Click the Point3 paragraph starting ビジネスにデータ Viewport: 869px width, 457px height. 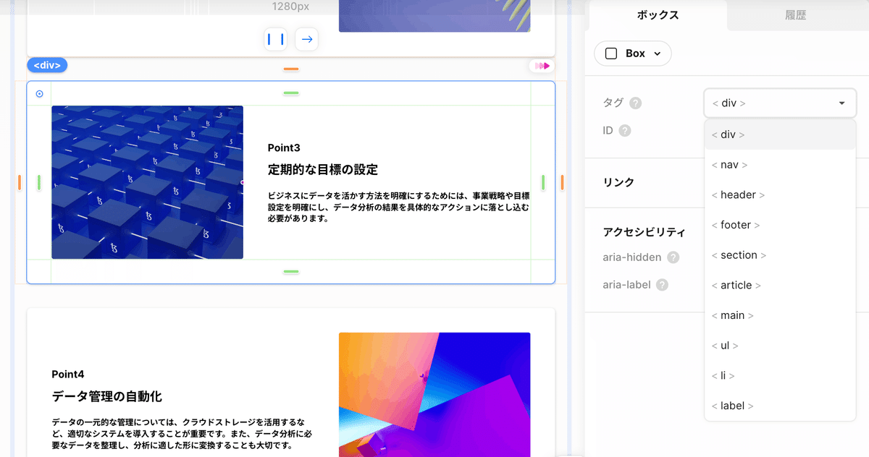[399, 207]
